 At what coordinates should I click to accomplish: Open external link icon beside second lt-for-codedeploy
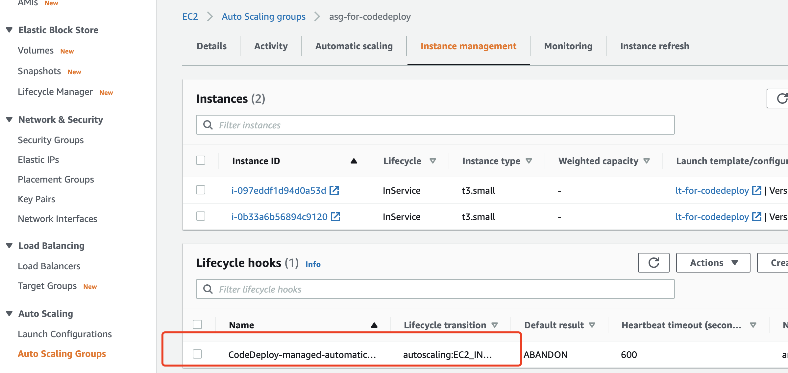click(x=757, y=216)
